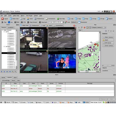
Task: Click the up arrow below device tree
Action: 7,72
